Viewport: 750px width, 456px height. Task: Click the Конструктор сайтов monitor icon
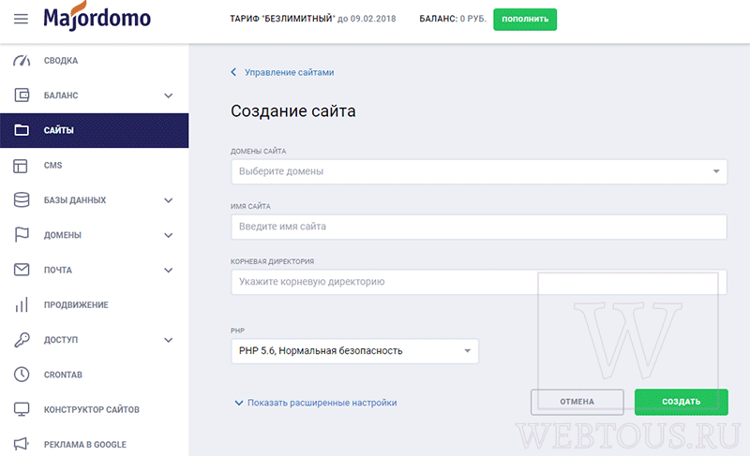click(x=22, y=409)
